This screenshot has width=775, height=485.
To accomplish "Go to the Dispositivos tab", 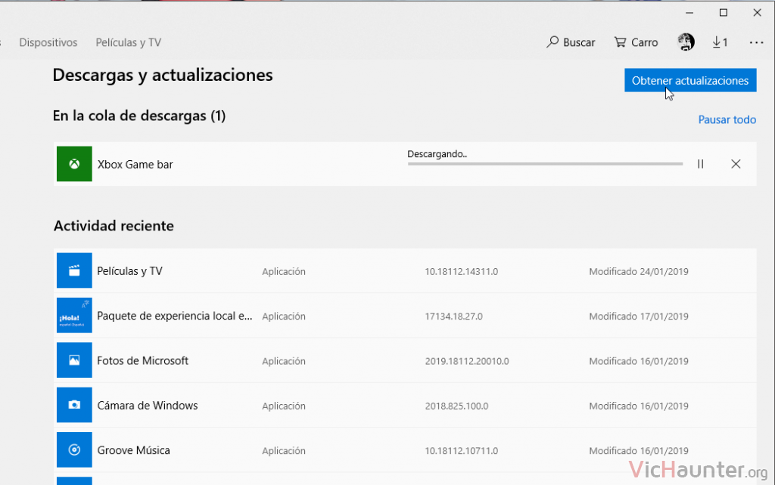I will 48,42.
